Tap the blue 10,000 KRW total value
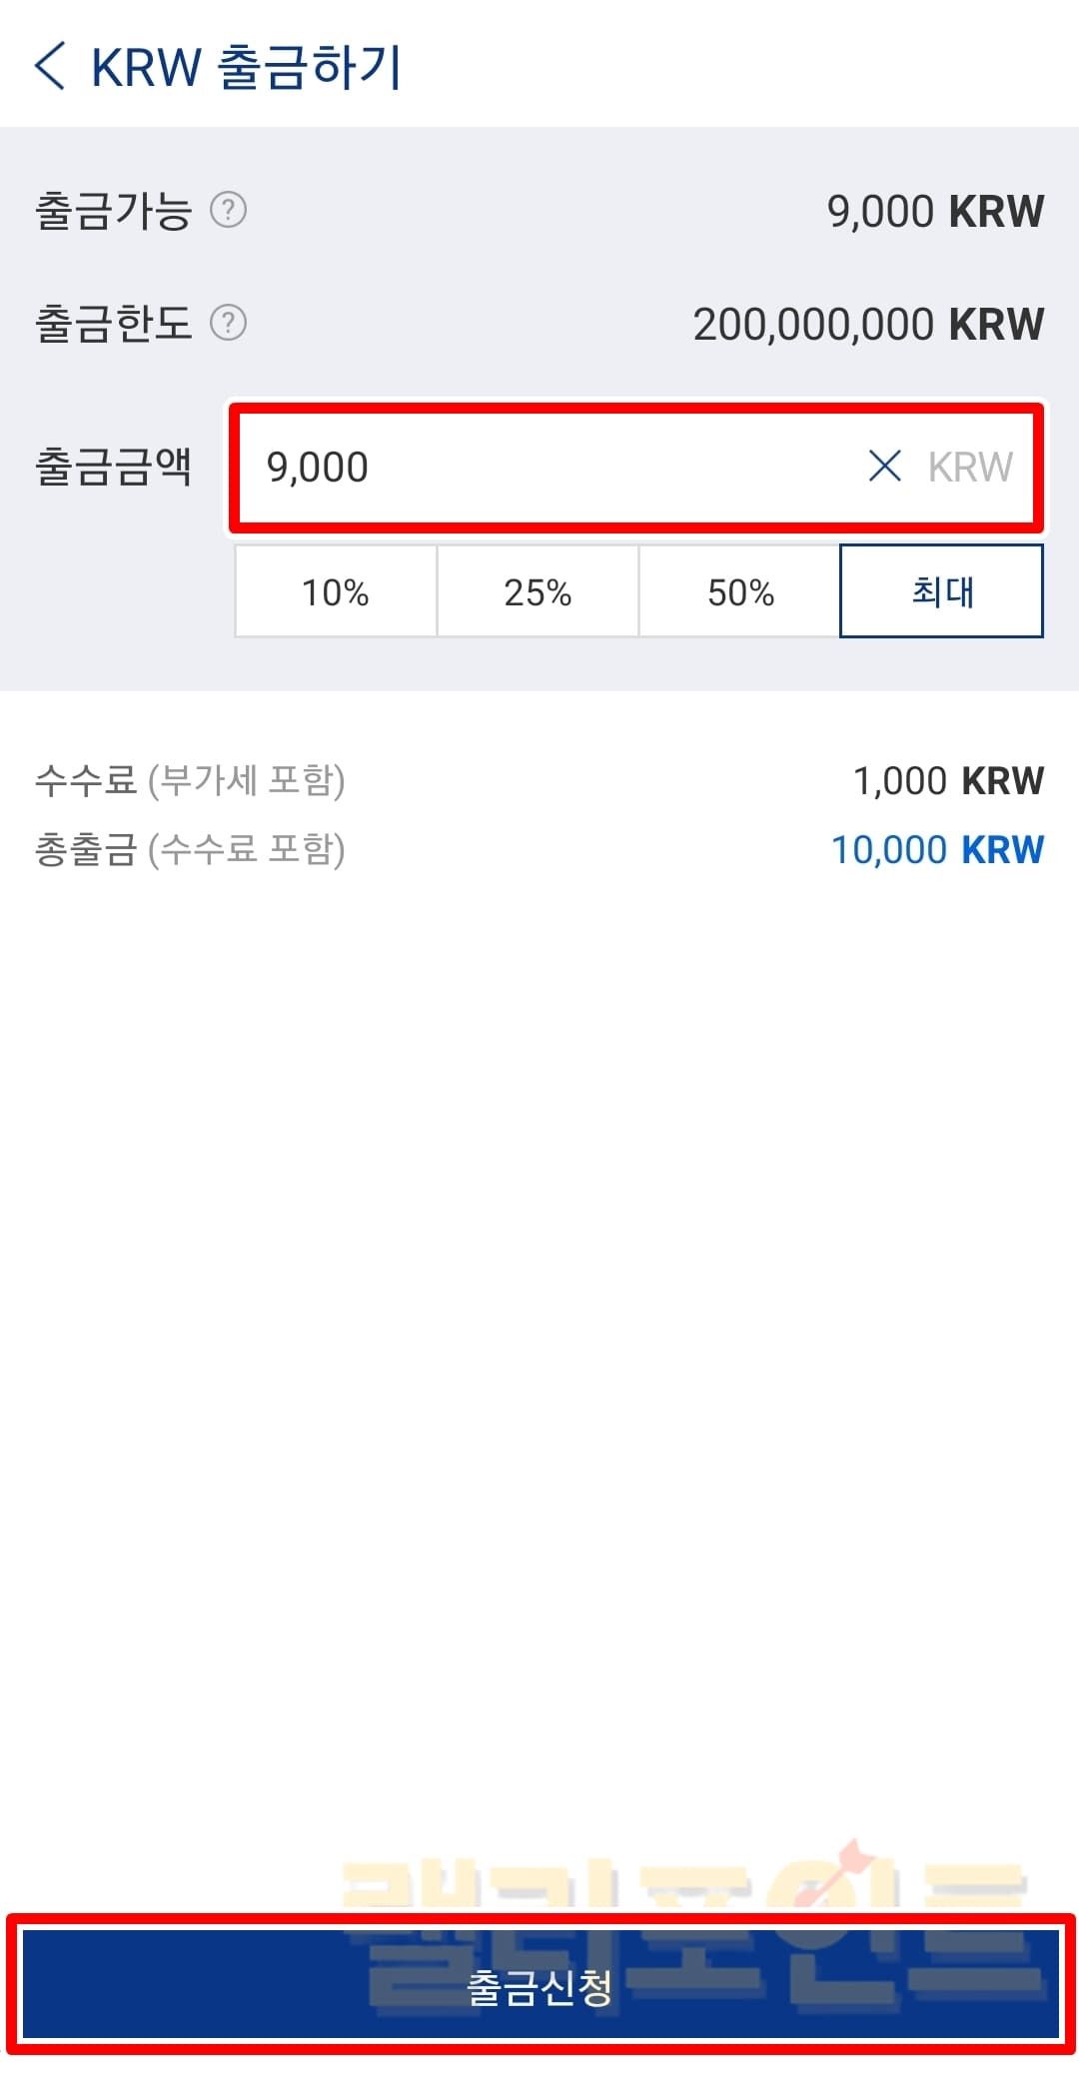The image size is (1079, 2078). tap(937, 850)
